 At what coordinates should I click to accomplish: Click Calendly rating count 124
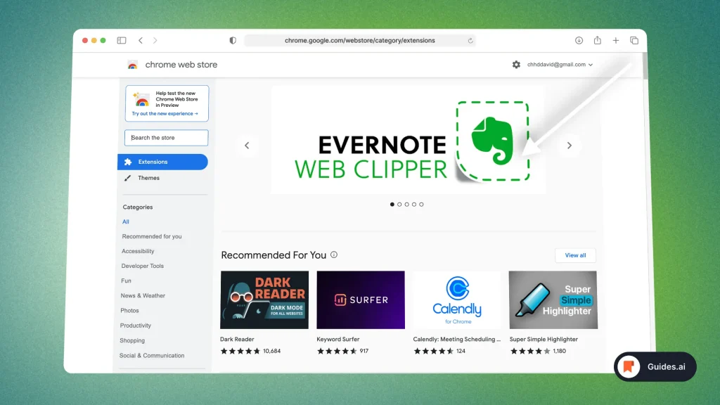pos(461,351)
